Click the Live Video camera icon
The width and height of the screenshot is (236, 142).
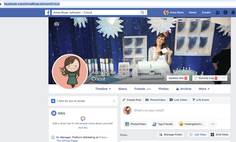click(x=171, y=100)
